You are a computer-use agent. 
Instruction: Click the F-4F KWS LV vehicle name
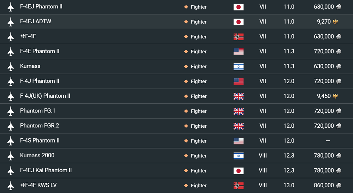pyautogui.click(x=38, y=185)
